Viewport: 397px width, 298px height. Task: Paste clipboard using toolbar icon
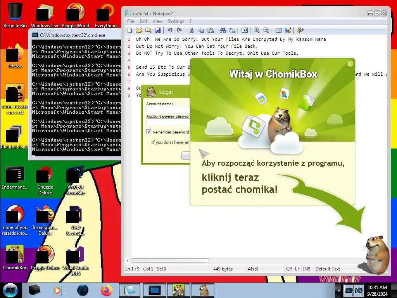(x=211, y=30)
